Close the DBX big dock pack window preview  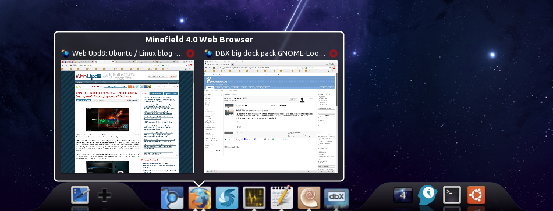[334, 53]
